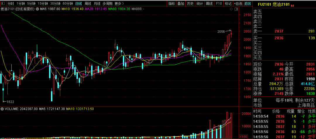Viewport: 316px width, 139px height.
Task: Click the 涨停 value 2149
Action: [279, 93]
